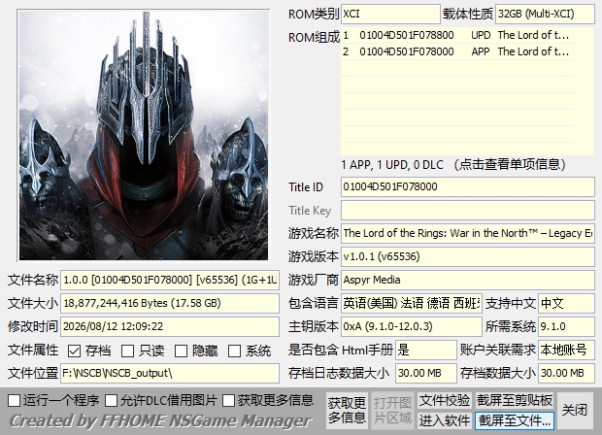The height and width of the screenshot is (435, 602).
Task: Click the 存档数据大小 field 30.00 MB
Action: coord(567,373)
